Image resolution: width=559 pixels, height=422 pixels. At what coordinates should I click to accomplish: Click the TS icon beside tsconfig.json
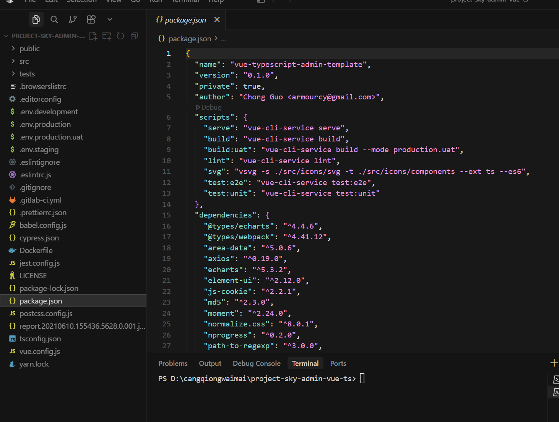point(13,339)
